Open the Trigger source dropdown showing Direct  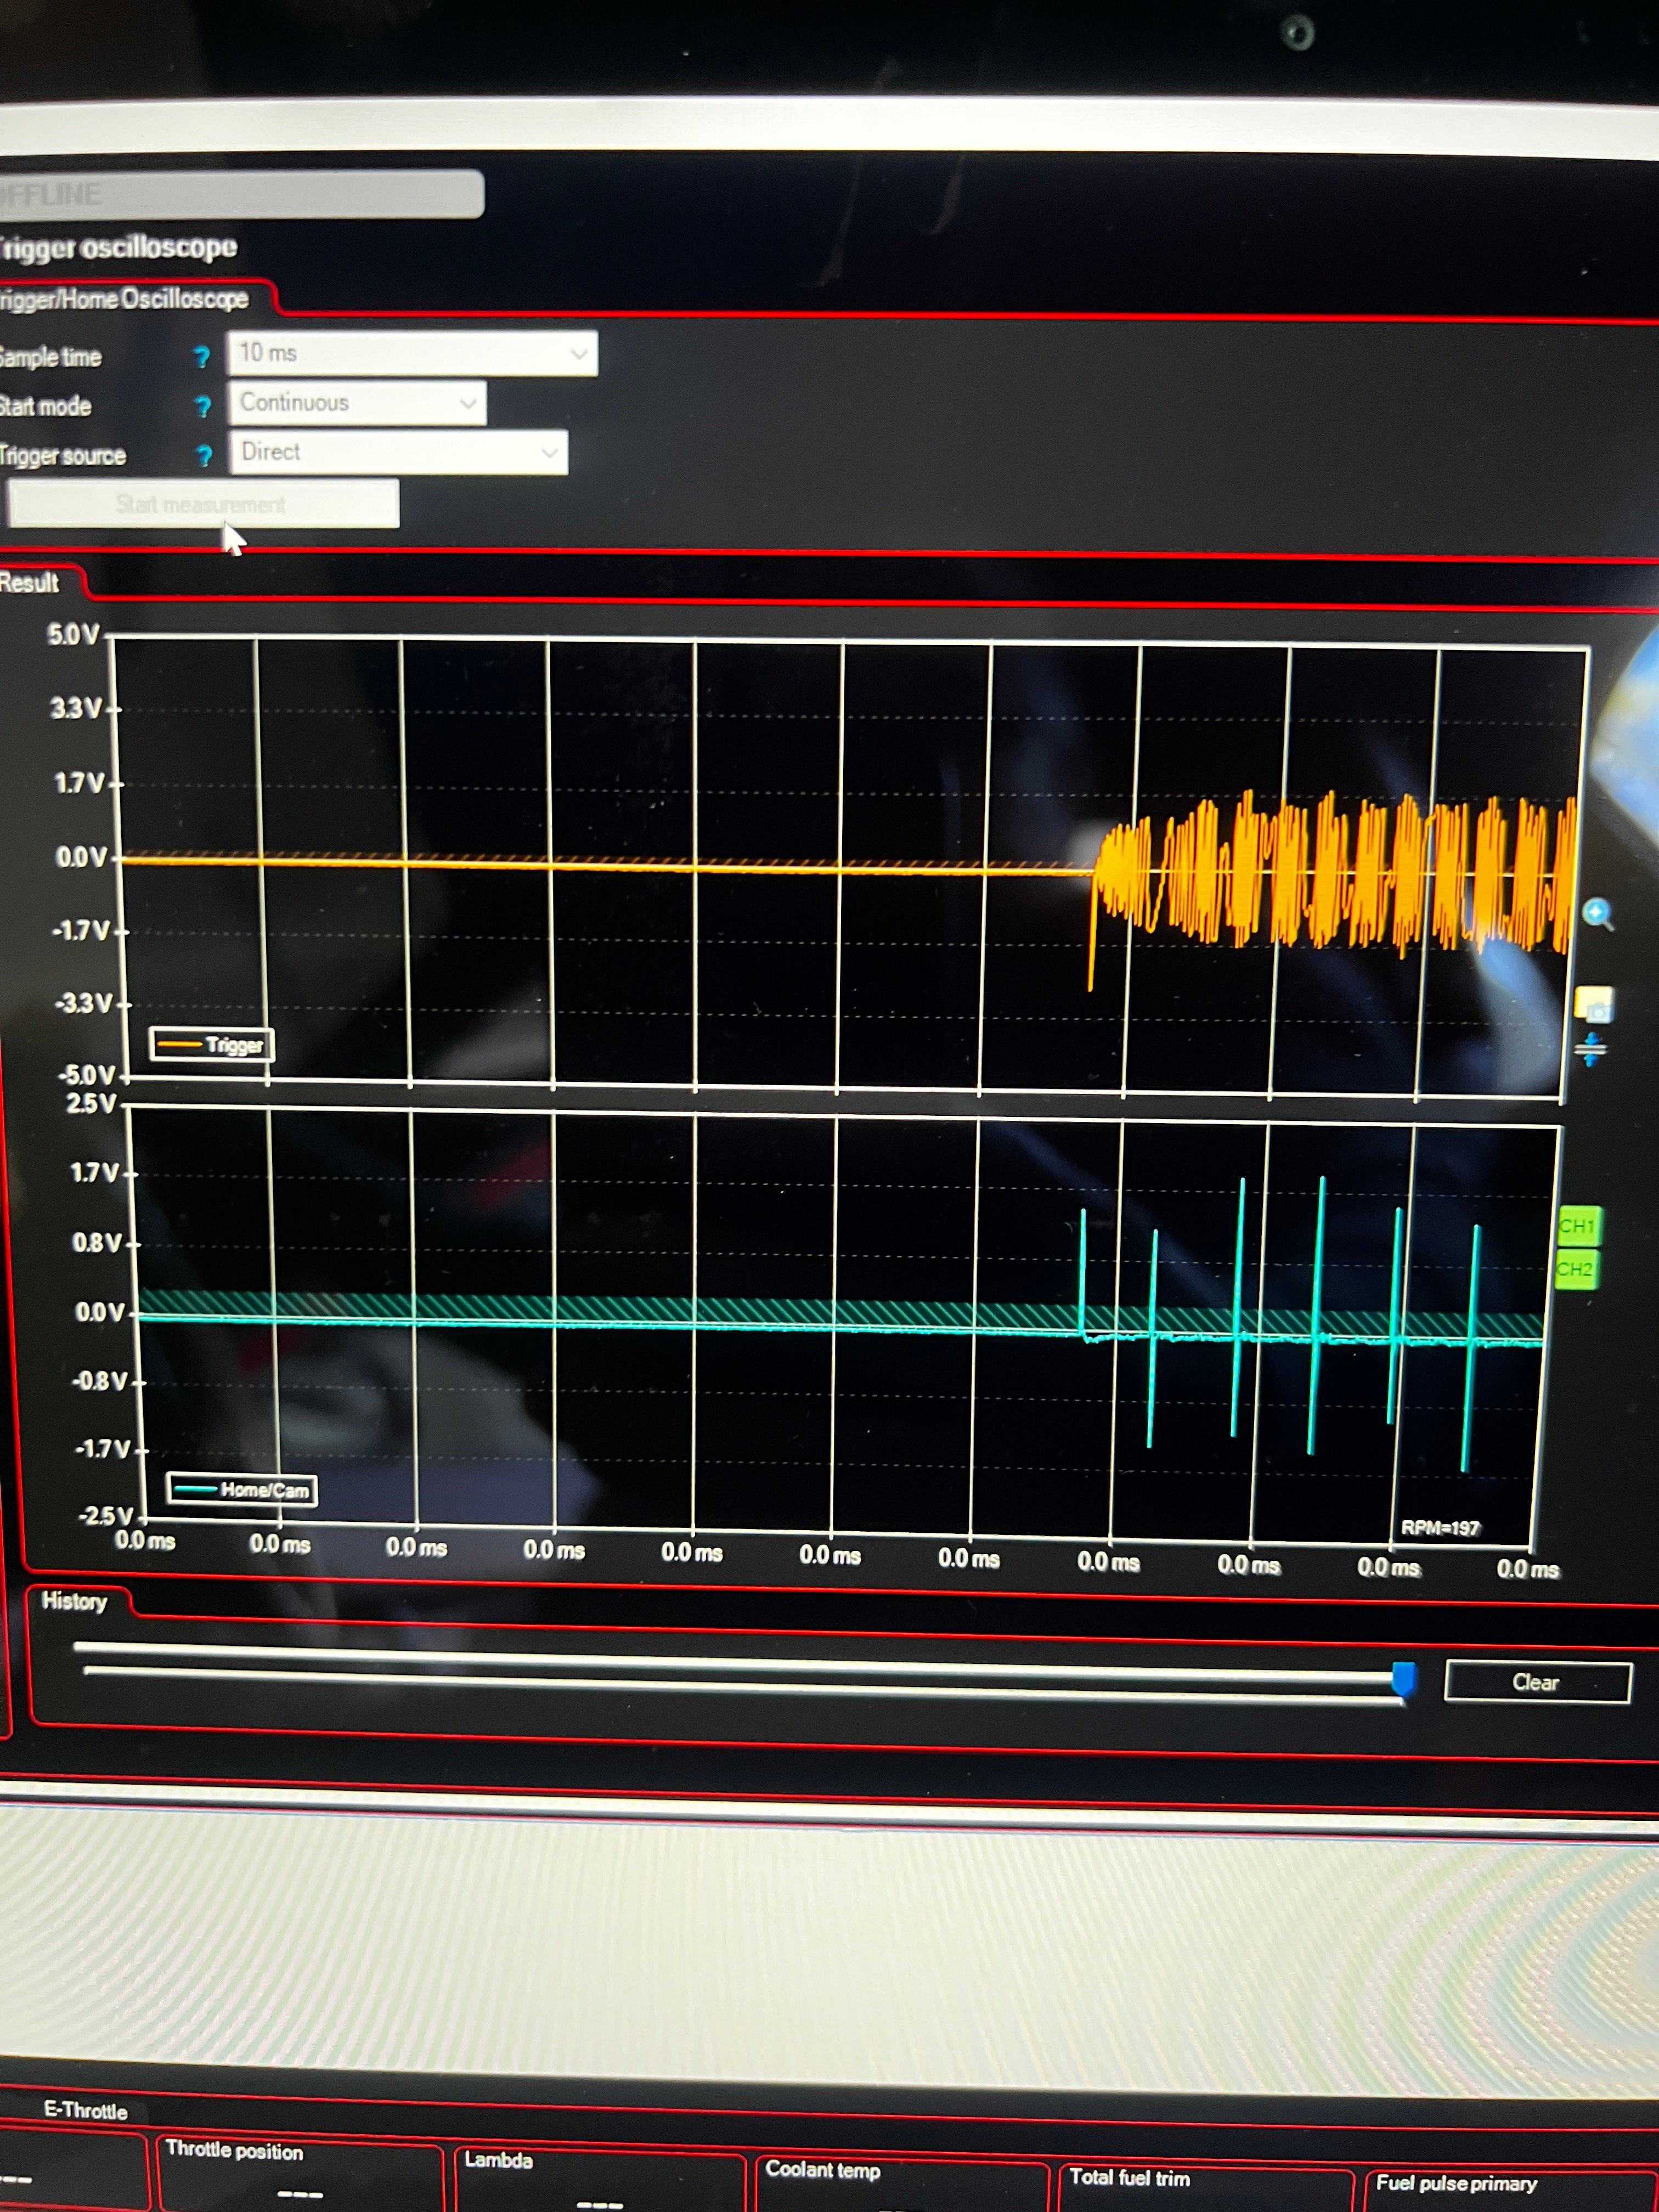(x=399, y=452)
